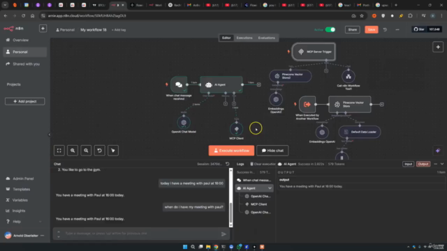Open Insights in the sidebar
Viewport: 447px width, 251px height.
pos(19,211)
